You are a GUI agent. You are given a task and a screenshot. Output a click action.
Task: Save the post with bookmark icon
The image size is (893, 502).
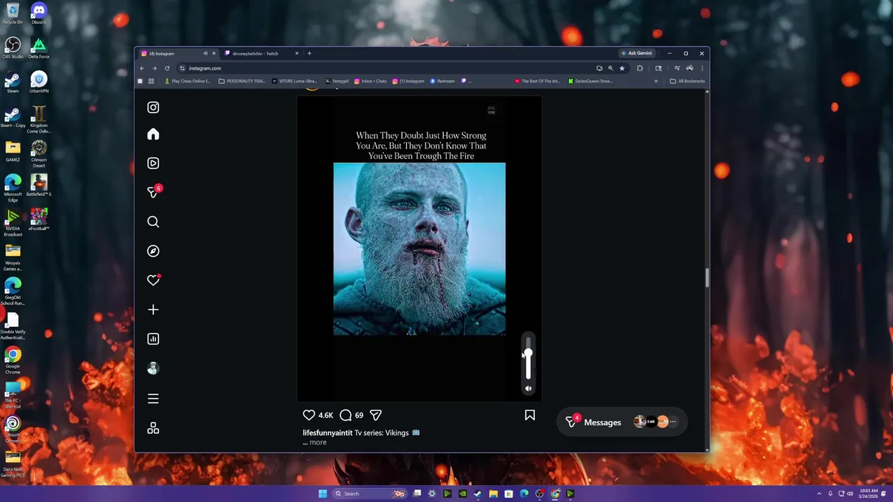(530, 415)
